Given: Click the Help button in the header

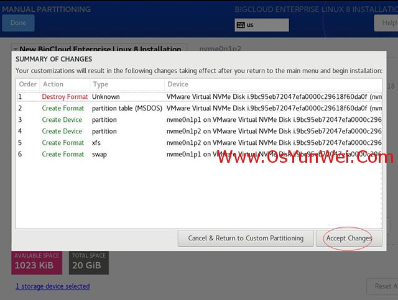Looking at the screenshot, I should point(386,23).
